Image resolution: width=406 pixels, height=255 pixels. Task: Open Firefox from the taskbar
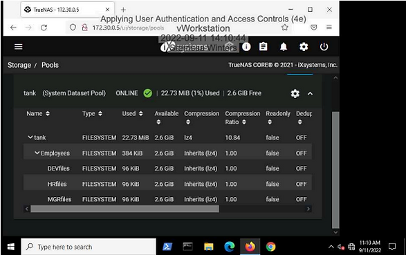pos(250,247)
